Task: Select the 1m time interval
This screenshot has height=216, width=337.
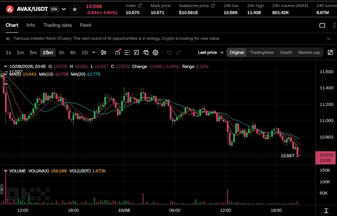Action: (x=20, y=53)
